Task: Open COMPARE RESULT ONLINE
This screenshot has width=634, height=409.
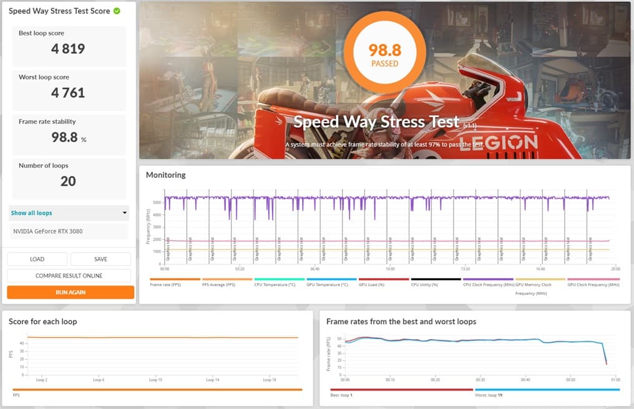Action: [x=69, y=276]
